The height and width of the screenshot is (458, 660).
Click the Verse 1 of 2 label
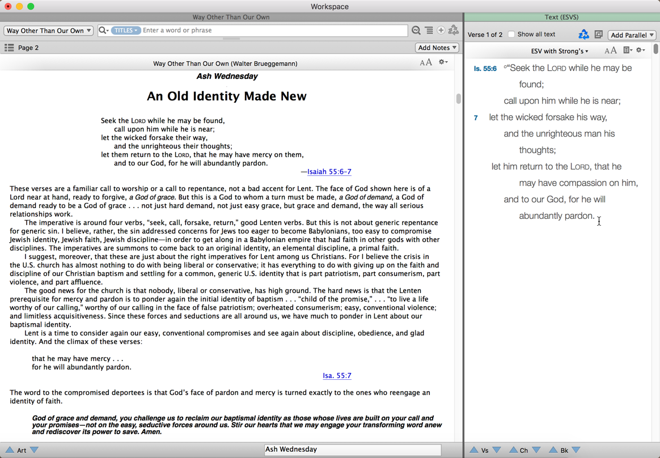(485, 35)
